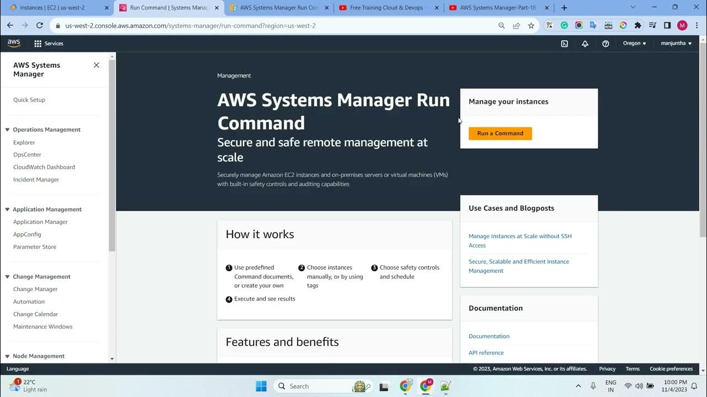Screen dimensions: 707x397
Task: Open the Windows Start button
Action: [261, 386]
